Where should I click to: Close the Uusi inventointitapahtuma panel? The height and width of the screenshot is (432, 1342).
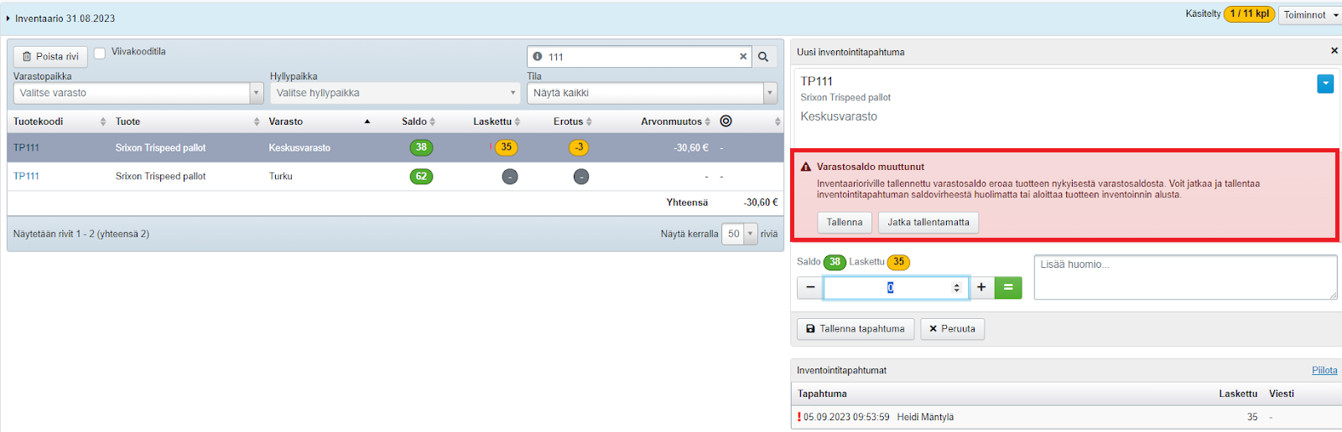[x=1334, y=51]
